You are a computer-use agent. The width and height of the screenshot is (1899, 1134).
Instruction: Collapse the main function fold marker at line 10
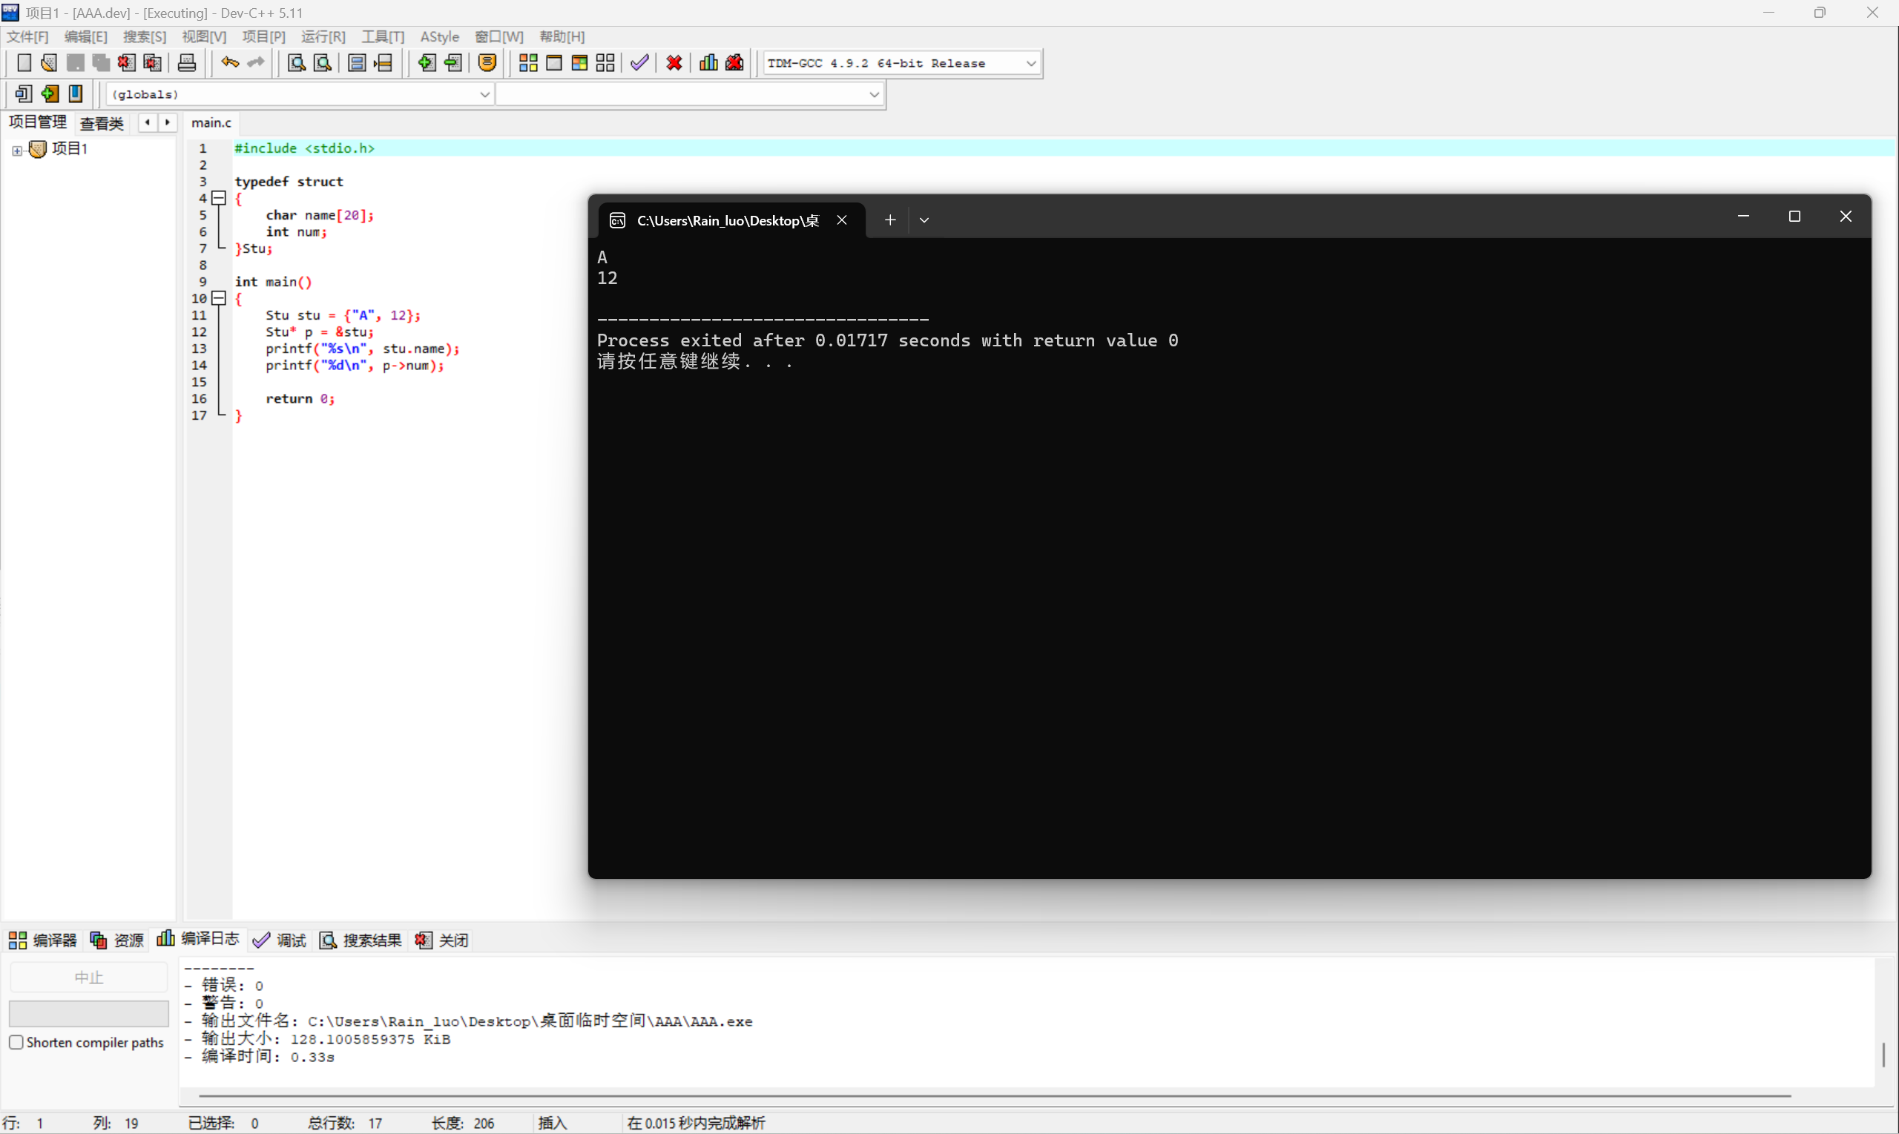coord(220,299)
